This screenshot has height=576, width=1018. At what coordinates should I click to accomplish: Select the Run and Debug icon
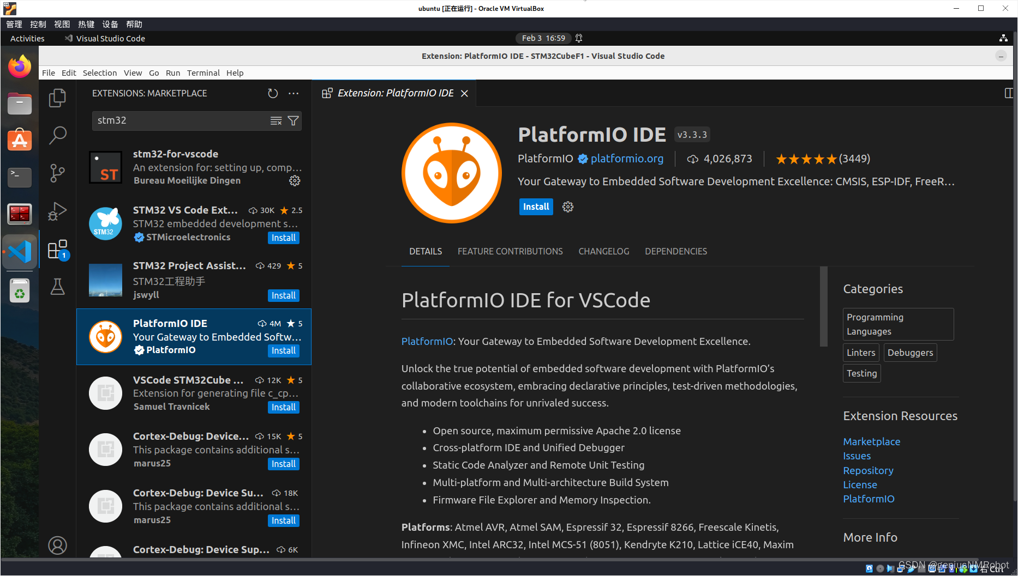pyautogui.click(x=57, y=211)
